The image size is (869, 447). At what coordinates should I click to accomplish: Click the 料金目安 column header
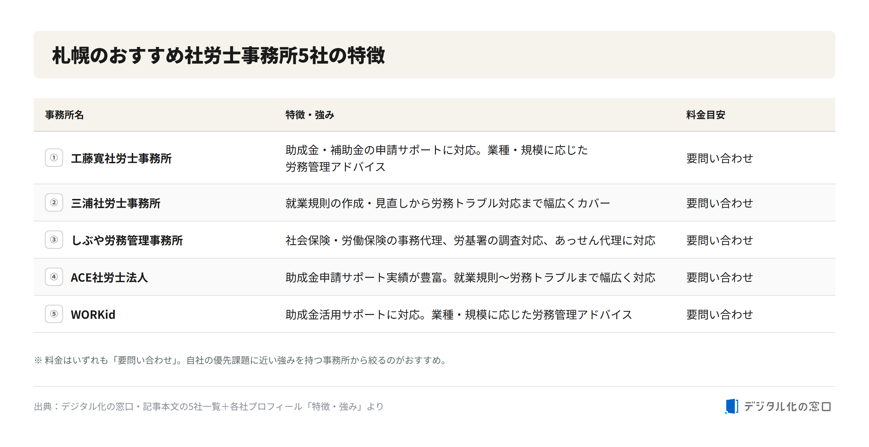705,115
